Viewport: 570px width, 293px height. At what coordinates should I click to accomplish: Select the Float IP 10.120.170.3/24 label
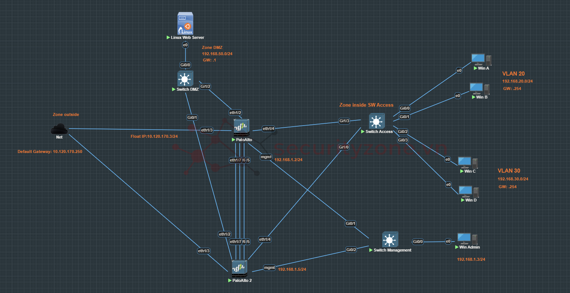pos(154,136)
